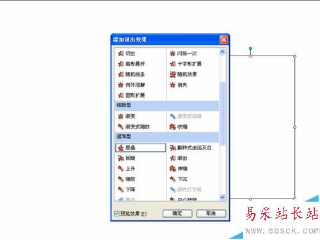This screenshot has width=320, height=240.
Task: Select the 消失 exit effect
Action: 179,85
